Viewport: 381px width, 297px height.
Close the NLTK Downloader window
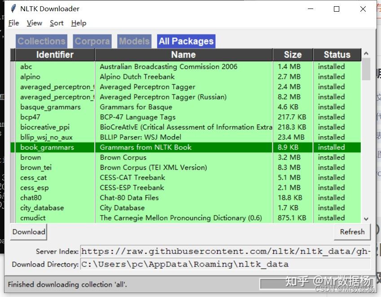click(363, 9)
